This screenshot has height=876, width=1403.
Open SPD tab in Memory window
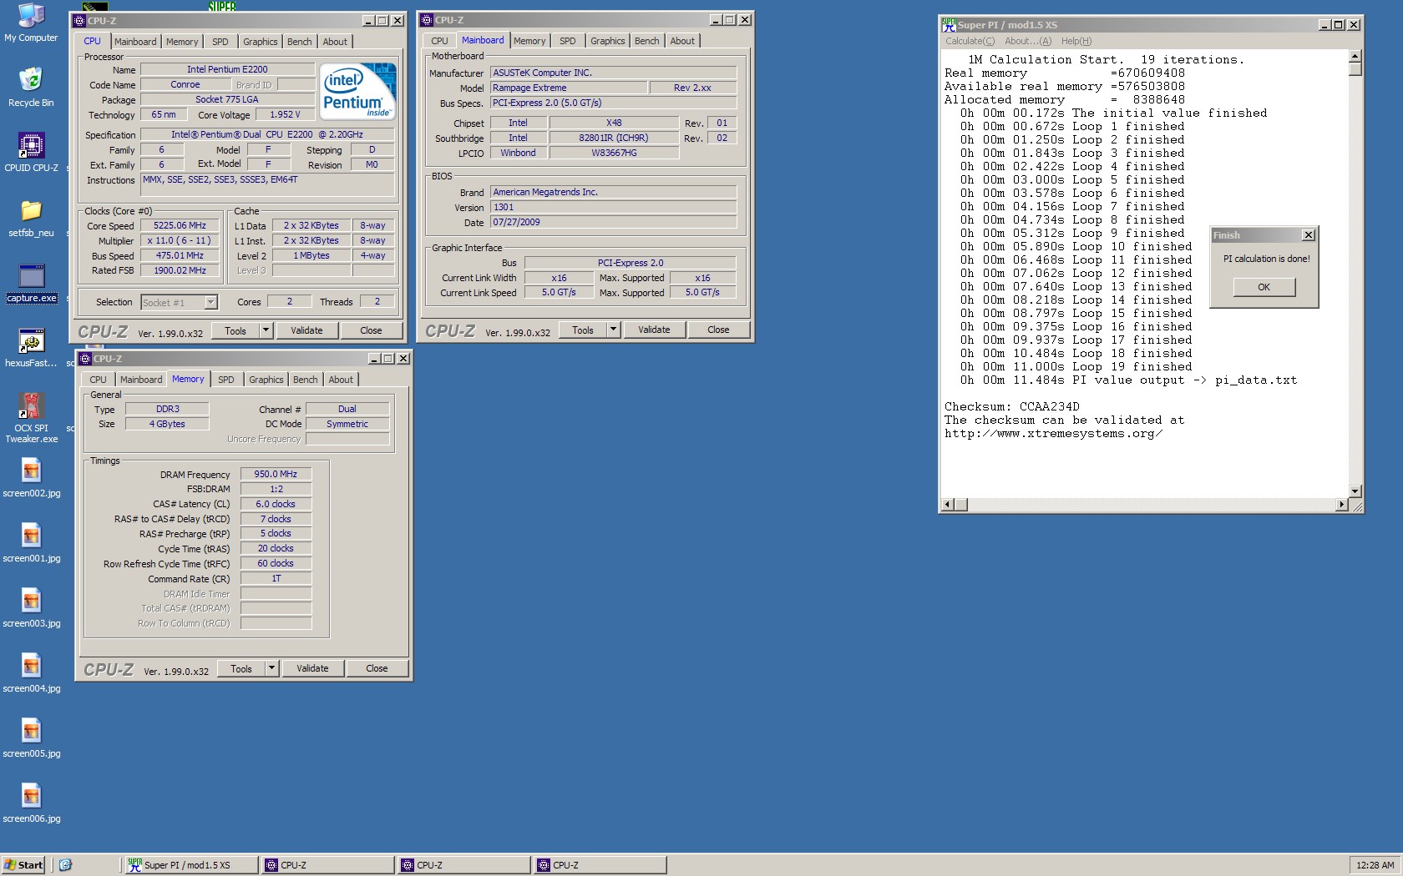click(x=225, y=380)
